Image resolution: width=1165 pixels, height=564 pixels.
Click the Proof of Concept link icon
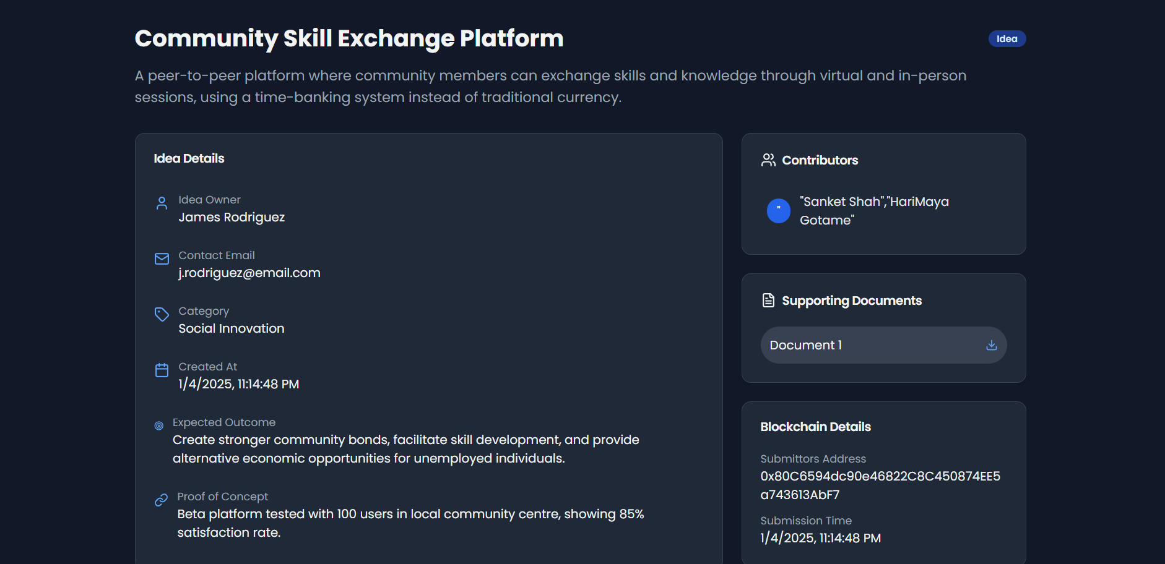pos(161,500)
